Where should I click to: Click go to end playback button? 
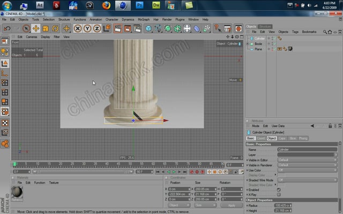(x=184, y=172)
